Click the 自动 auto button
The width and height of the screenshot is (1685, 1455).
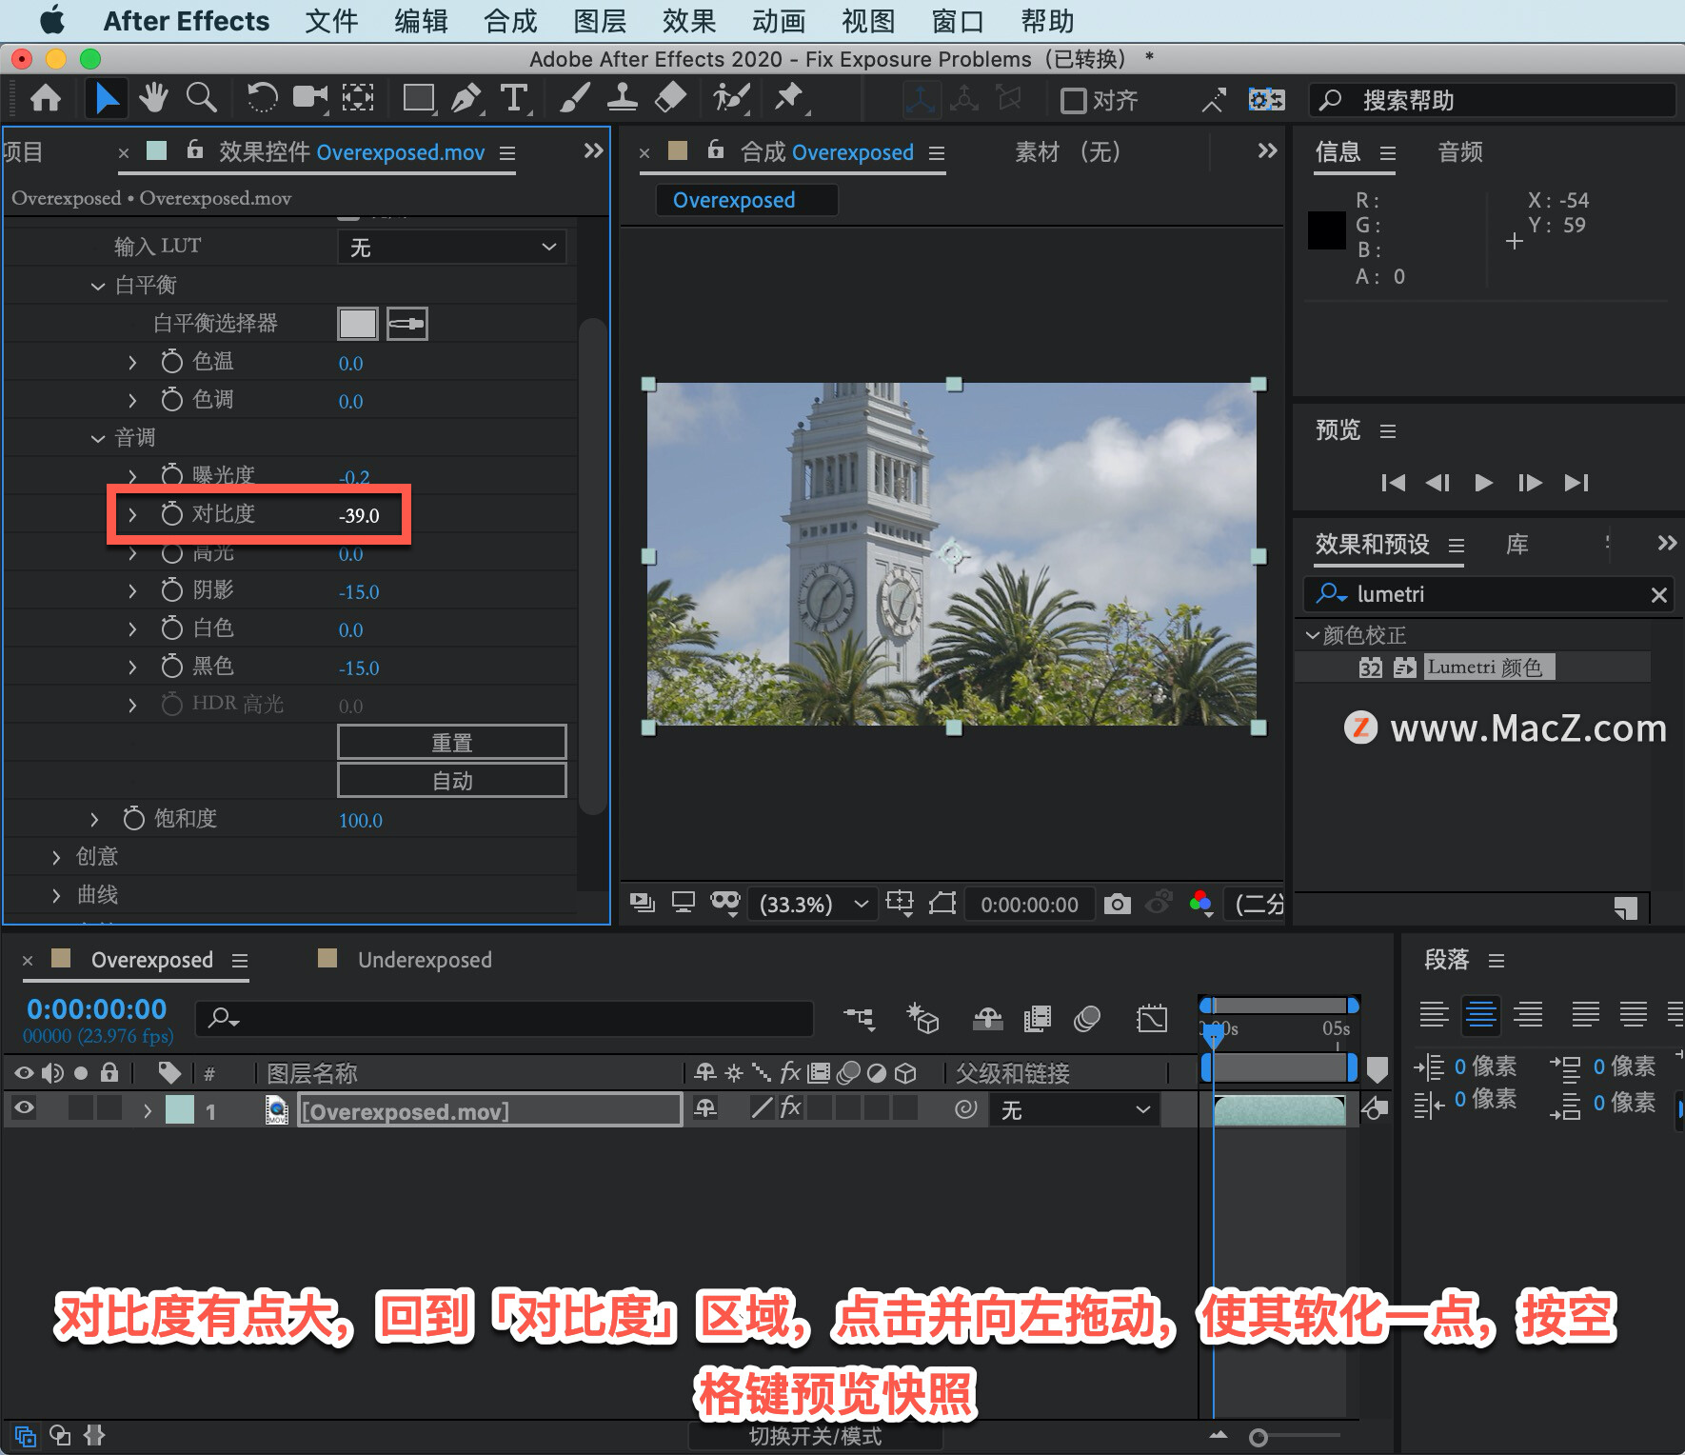pos(452,781)
